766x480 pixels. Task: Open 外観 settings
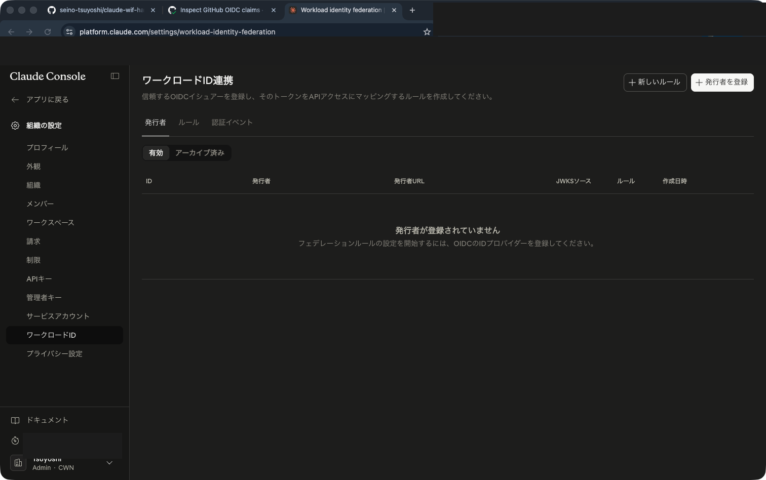tap(33, 167)
